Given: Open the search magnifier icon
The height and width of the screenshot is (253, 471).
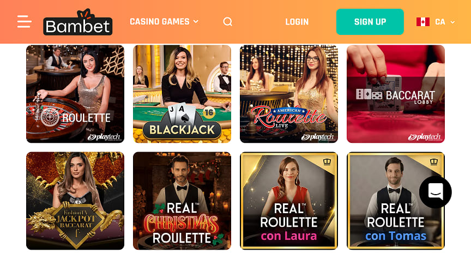Looking at the screenshot, I should click(228, 22).
